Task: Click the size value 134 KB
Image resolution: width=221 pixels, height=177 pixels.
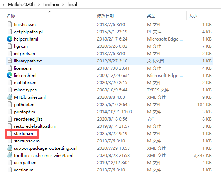Action: tap(204, 105)
